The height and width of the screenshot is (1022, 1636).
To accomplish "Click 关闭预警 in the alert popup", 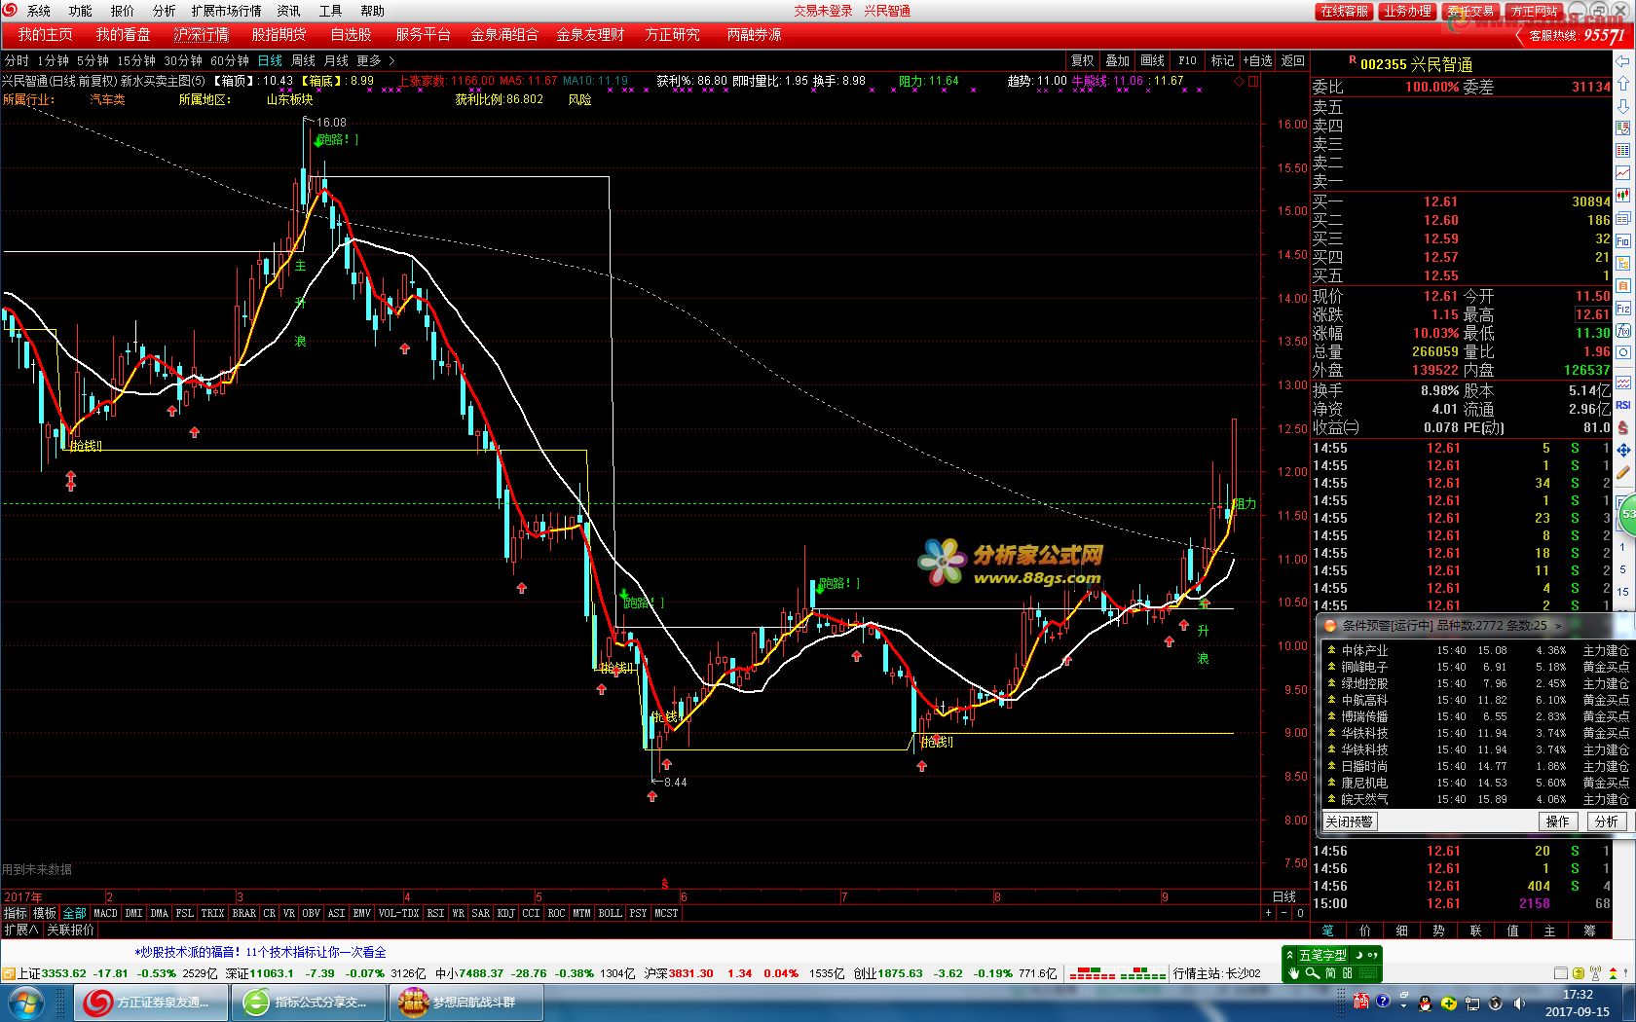I will tap(1349, 821).
